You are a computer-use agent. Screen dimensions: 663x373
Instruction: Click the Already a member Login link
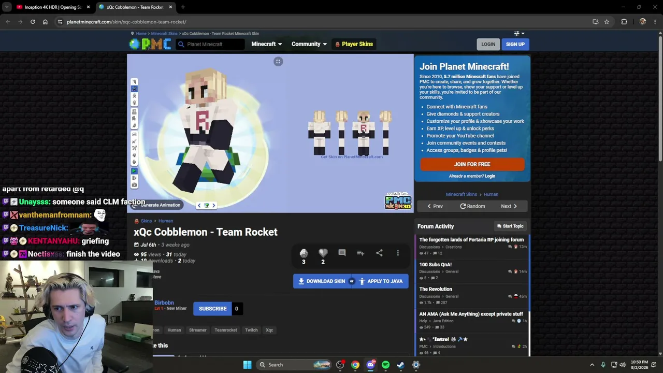coord(490,176)
